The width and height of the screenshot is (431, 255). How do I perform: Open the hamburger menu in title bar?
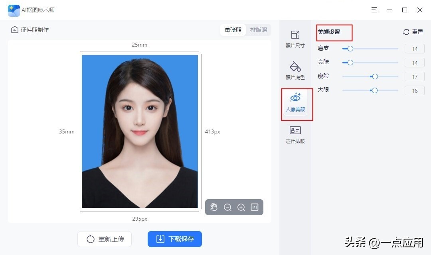[374, 10]
